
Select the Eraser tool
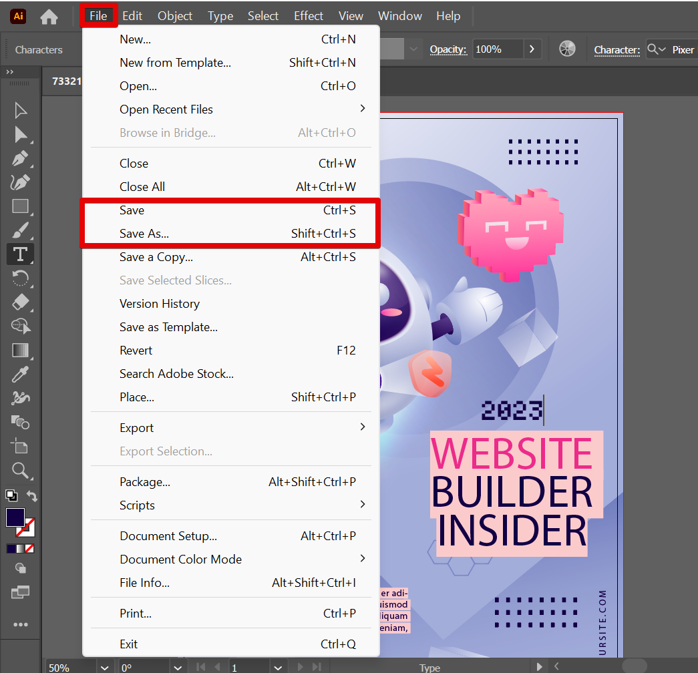[x=20, y=302]
